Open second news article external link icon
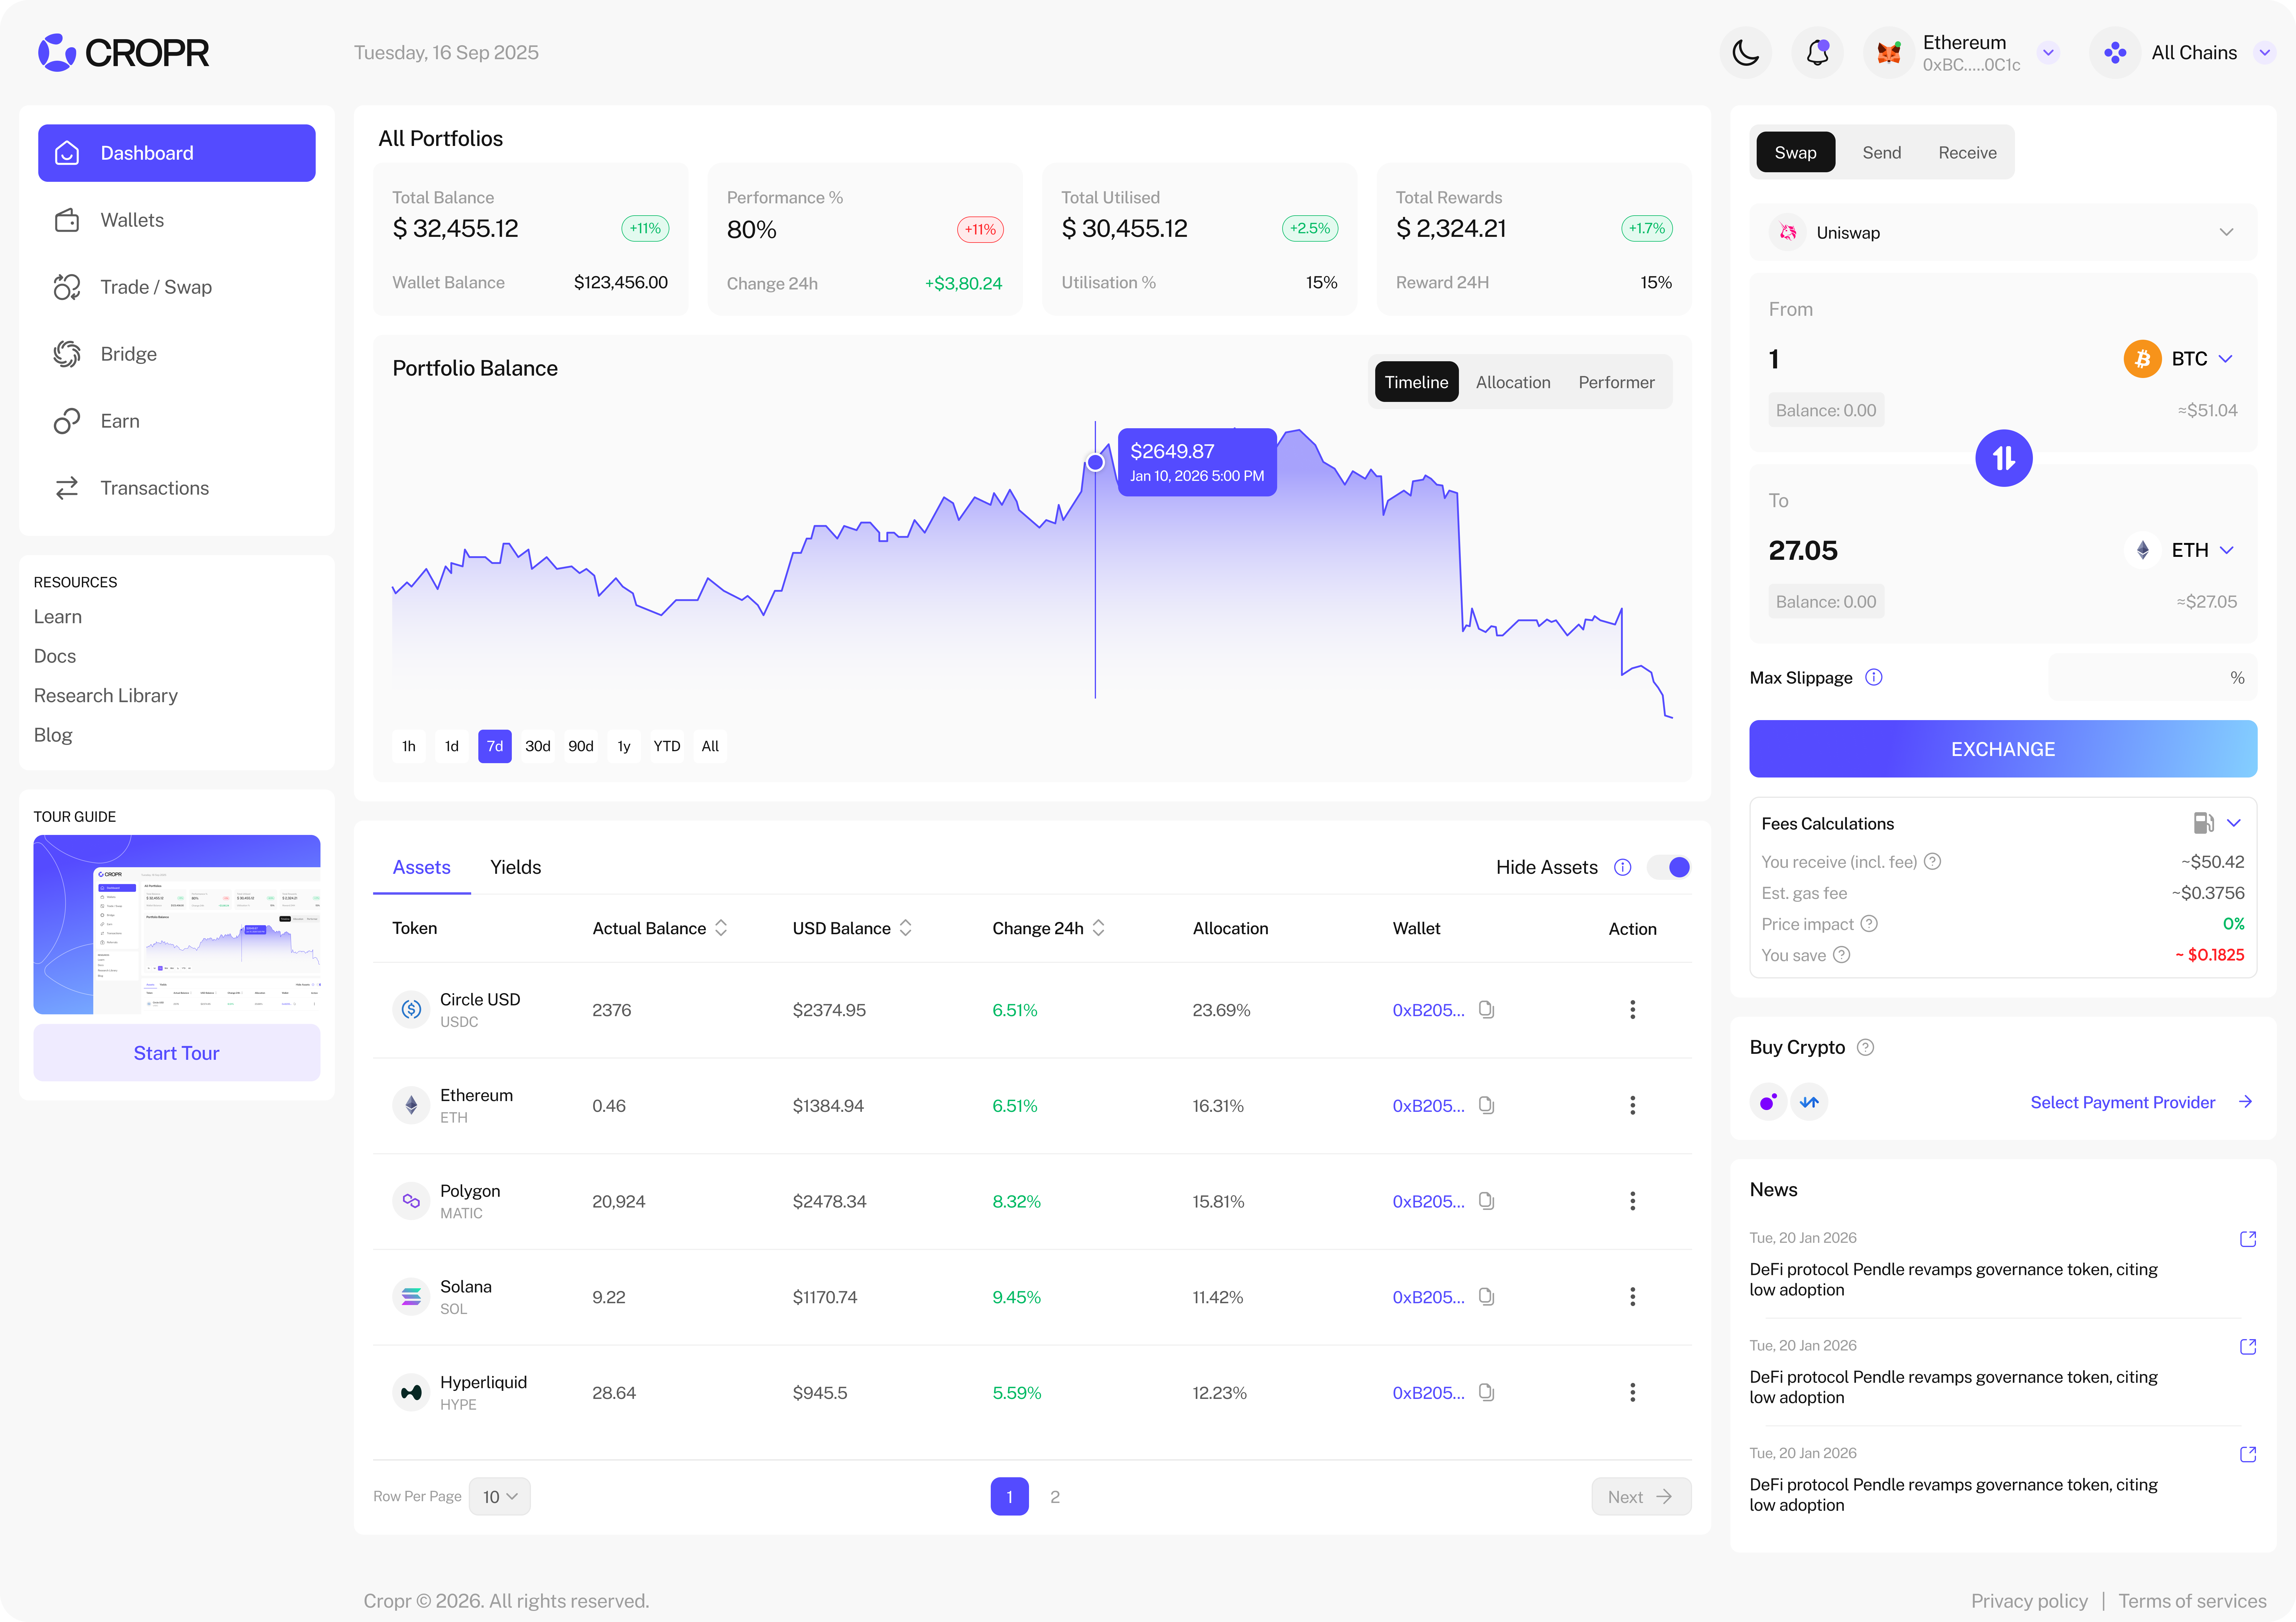 2248,1347
